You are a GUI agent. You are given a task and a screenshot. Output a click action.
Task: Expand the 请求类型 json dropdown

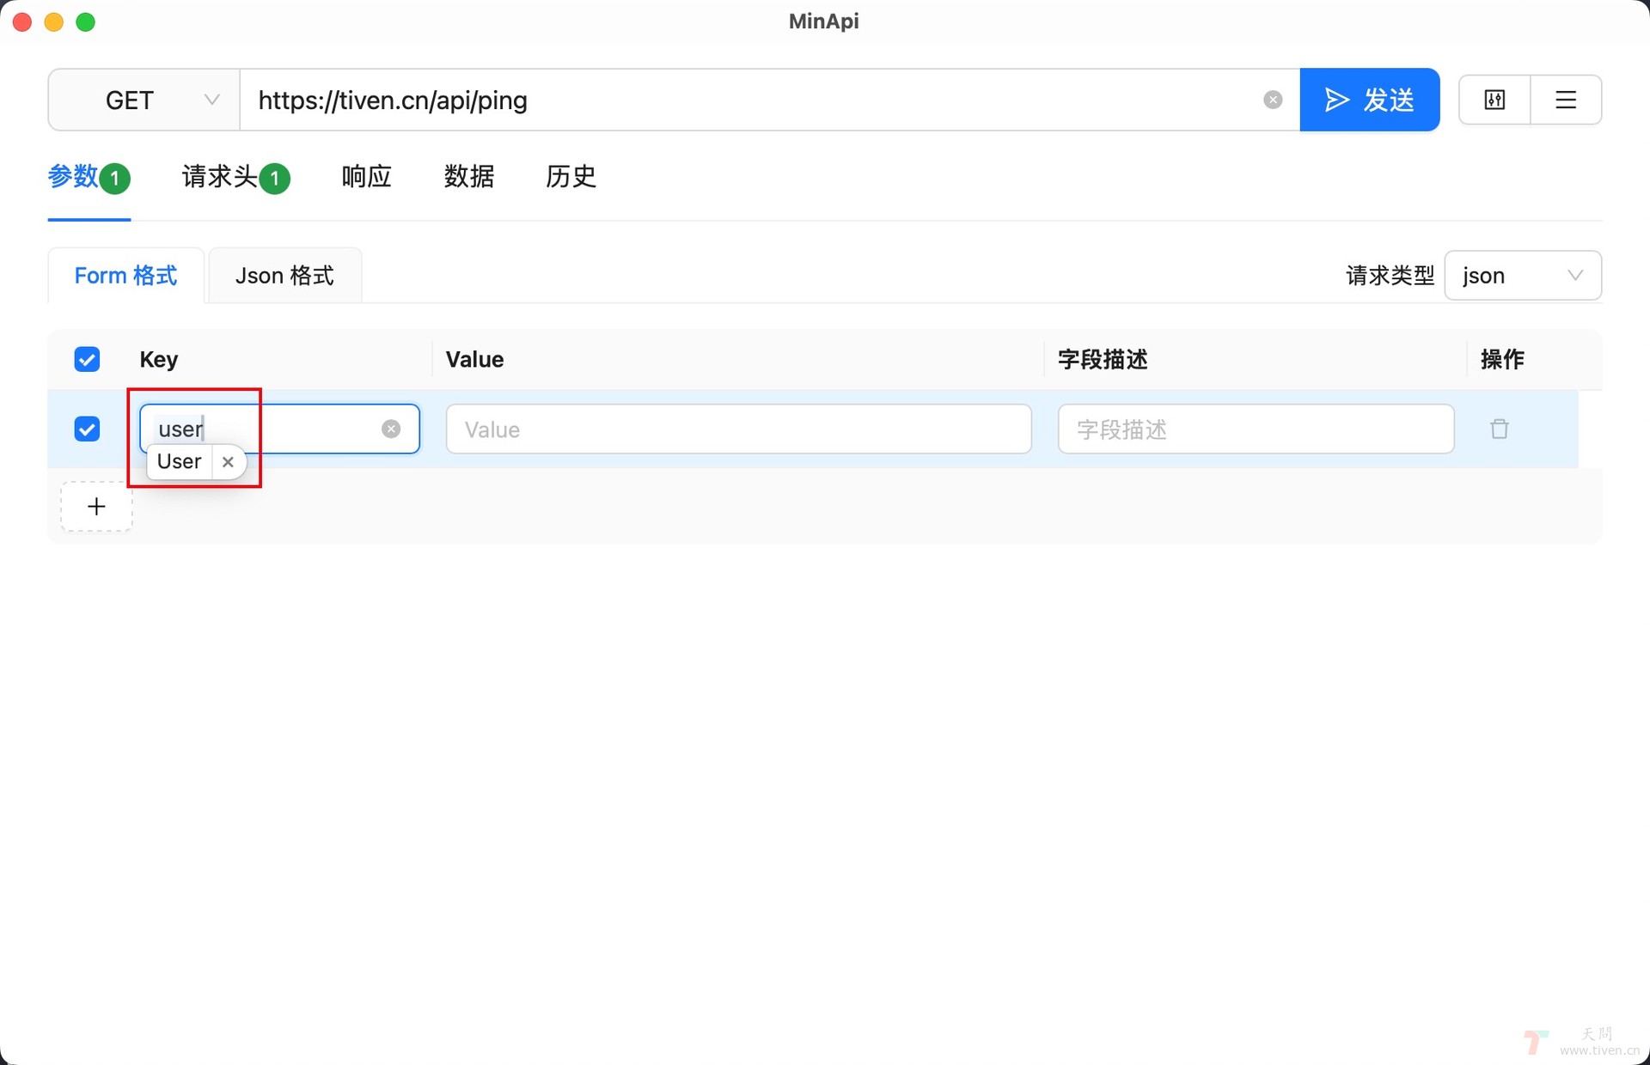pyautogui.click(x=1523, y=276)
